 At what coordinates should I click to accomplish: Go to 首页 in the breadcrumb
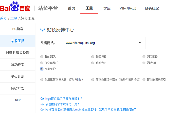(x=3, y=18)
